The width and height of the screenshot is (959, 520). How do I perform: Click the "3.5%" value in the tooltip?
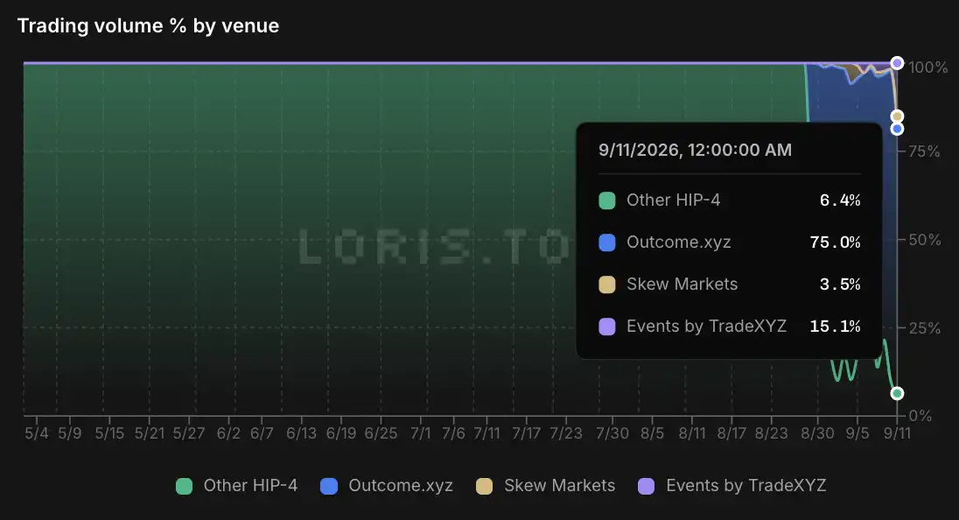coord(840,285)
